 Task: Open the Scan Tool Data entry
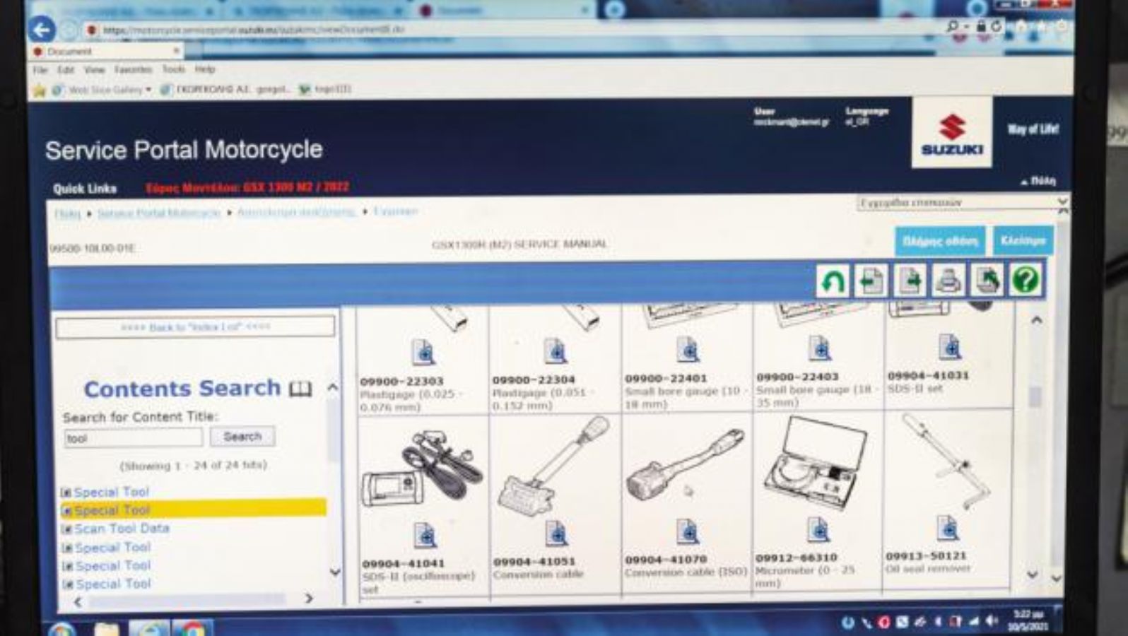[122, 529]
